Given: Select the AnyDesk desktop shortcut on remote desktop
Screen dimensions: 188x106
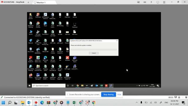Looking at the screenshot, I should (x=67, y=58).
